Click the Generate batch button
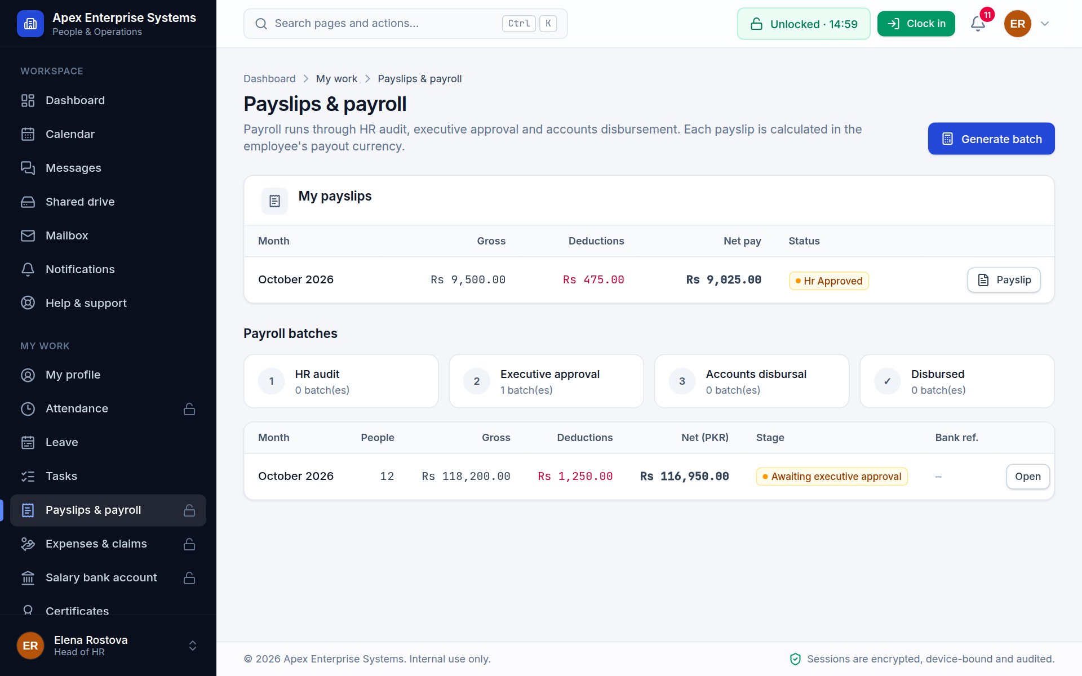 [991, 139]
